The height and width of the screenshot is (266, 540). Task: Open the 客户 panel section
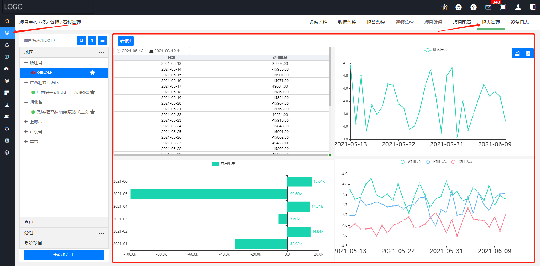tap(64, 222)
